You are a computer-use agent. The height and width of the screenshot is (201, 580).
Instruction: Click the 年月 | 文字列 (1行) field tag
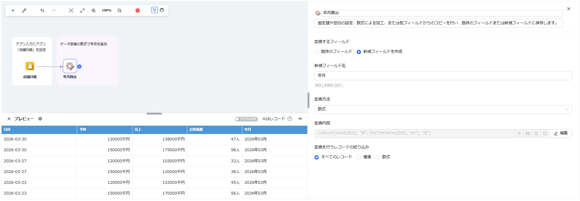pos(329,85)
